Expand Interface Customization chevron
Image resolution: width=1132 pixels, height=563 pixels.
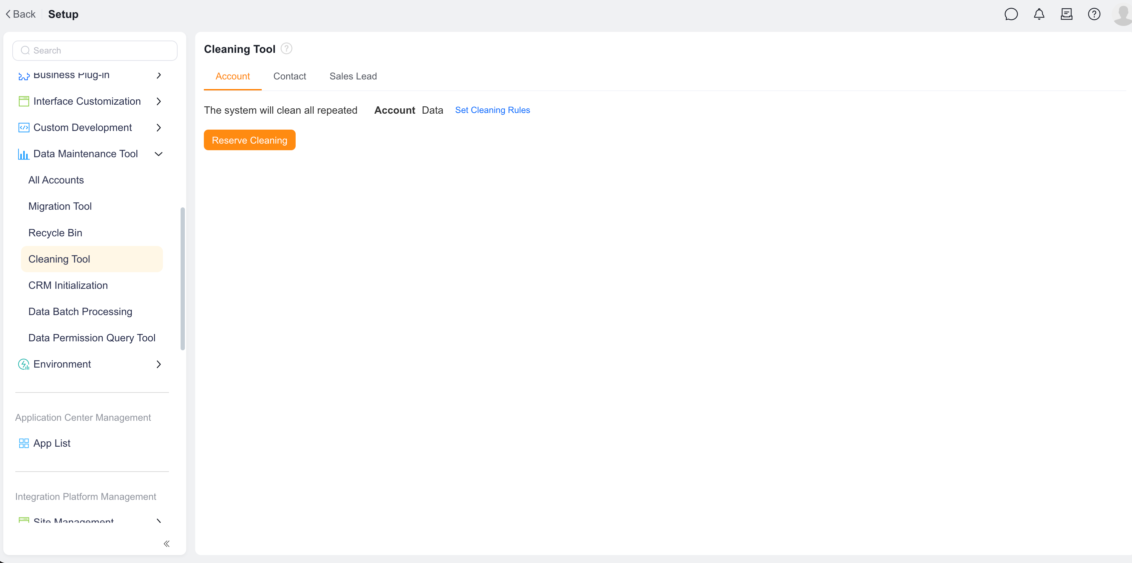click(x=159, y=101)
